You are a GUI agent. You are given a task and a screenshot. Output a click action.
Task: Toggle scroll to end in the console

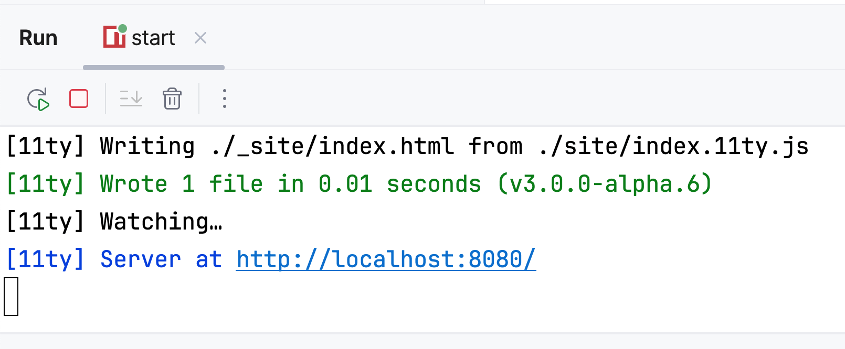point(131,99)
